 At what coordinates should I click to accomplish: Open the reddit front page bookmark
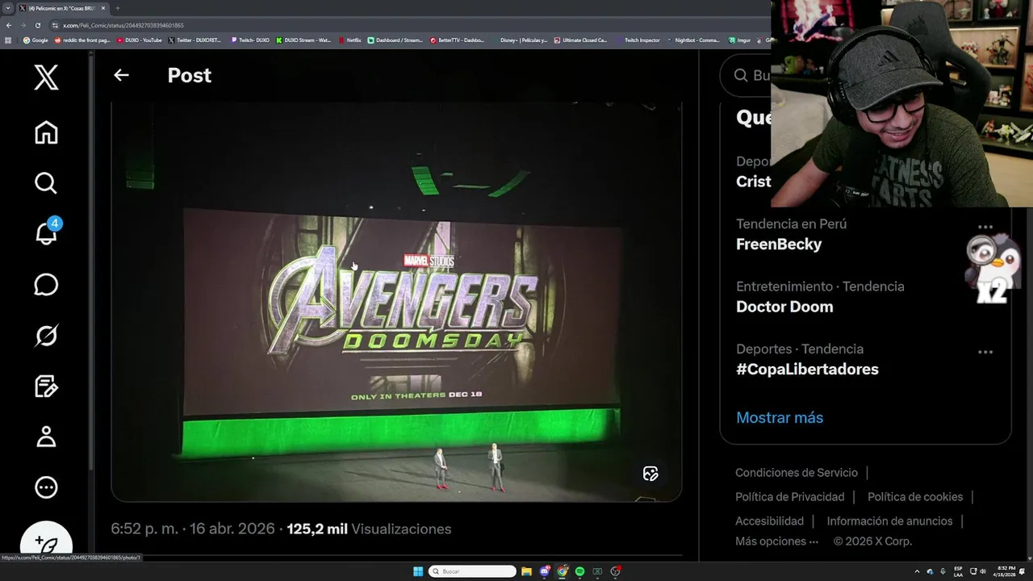(x=82, y=40)
